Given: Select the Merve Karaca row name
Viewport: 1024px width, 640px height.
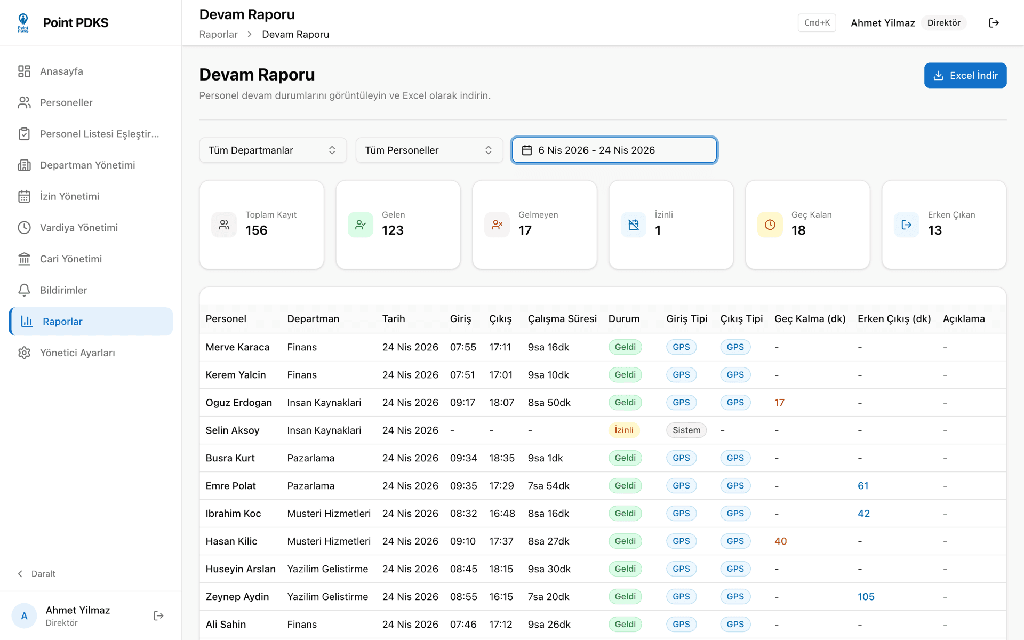Looking at the screenshot, I should point(237,347).
